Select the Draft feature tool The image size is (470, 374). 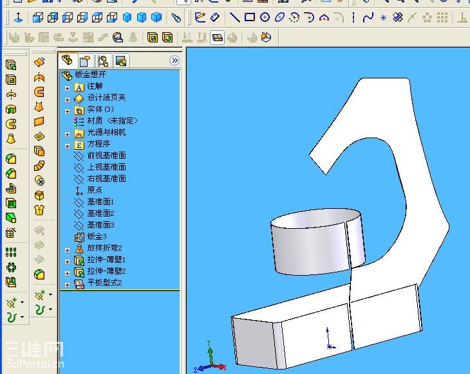[11, 218]
